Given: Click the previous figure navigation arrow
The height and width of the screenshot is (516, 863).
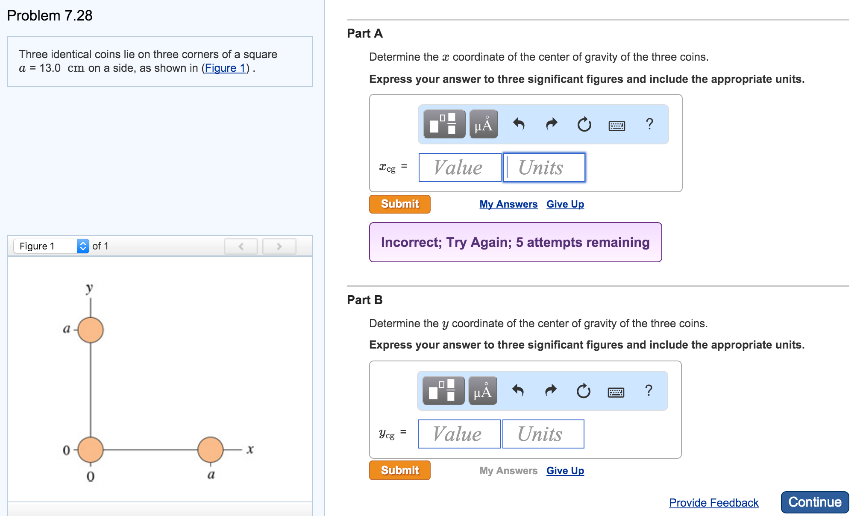Looking at the screenshot, I should [x=241, y=246].
